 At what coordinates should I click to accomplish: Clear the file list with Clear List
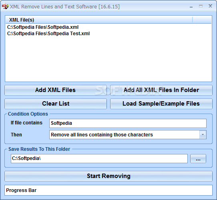click(56, 104)
